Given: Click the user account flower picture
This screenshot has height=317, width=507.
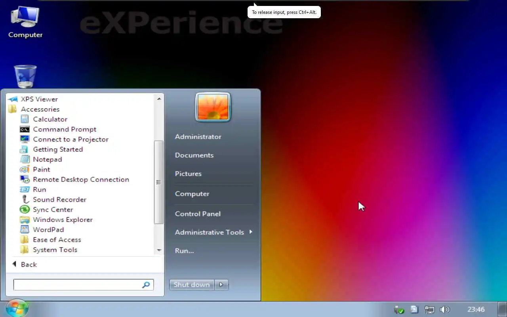Looking at the screenshot, I should (213, 107).
